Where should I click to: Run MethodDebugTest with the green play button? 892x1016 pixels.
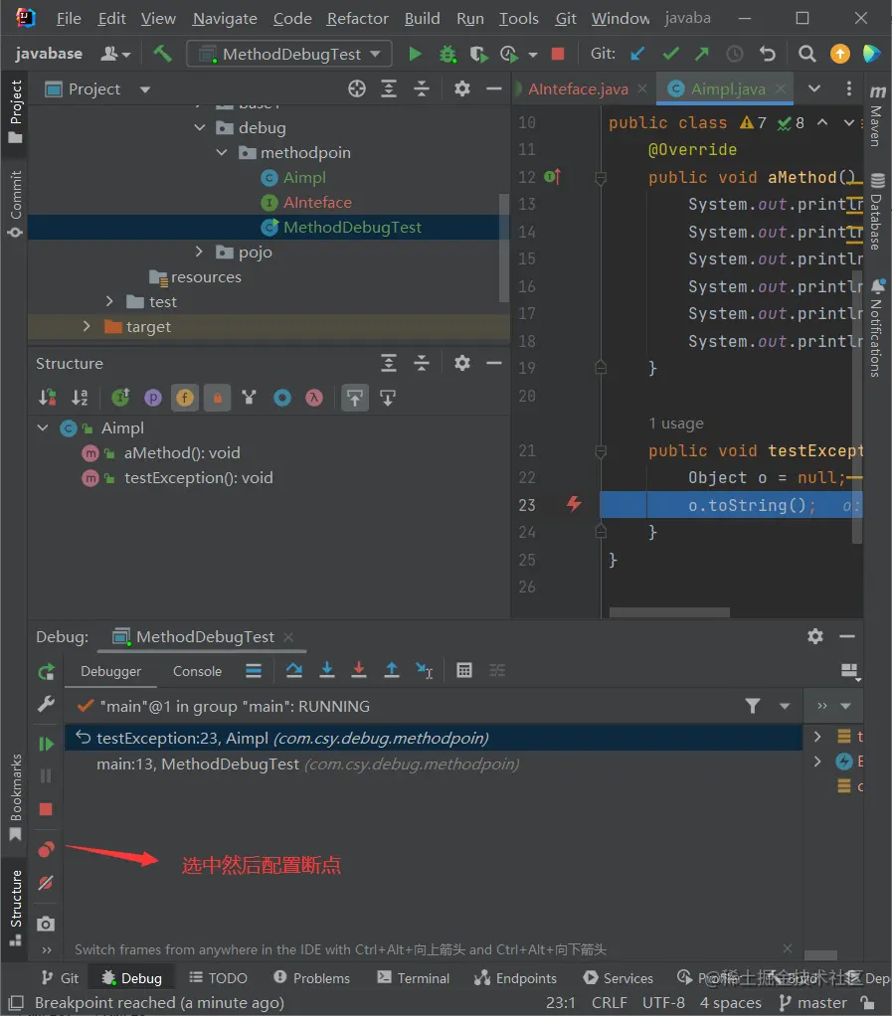(415, 54)
